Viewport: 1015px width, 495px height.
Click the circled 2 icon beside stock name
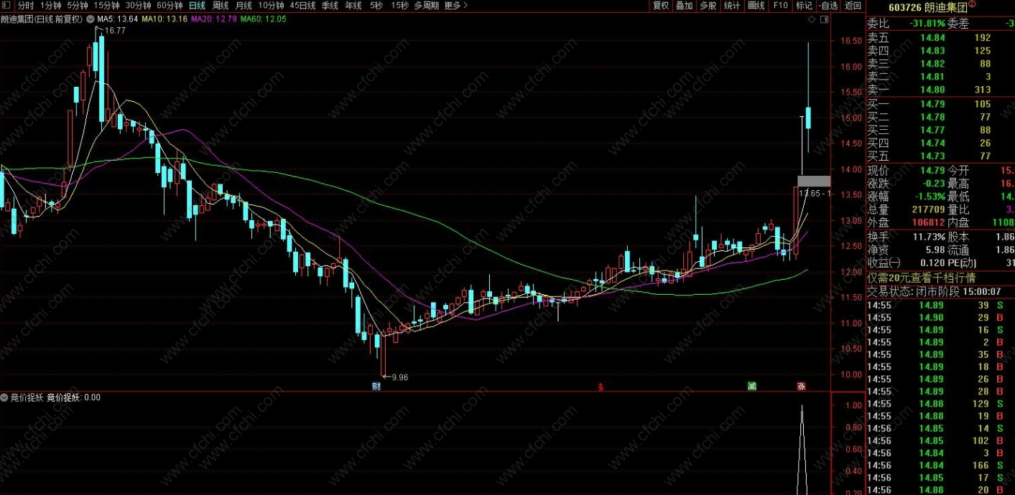973,4
